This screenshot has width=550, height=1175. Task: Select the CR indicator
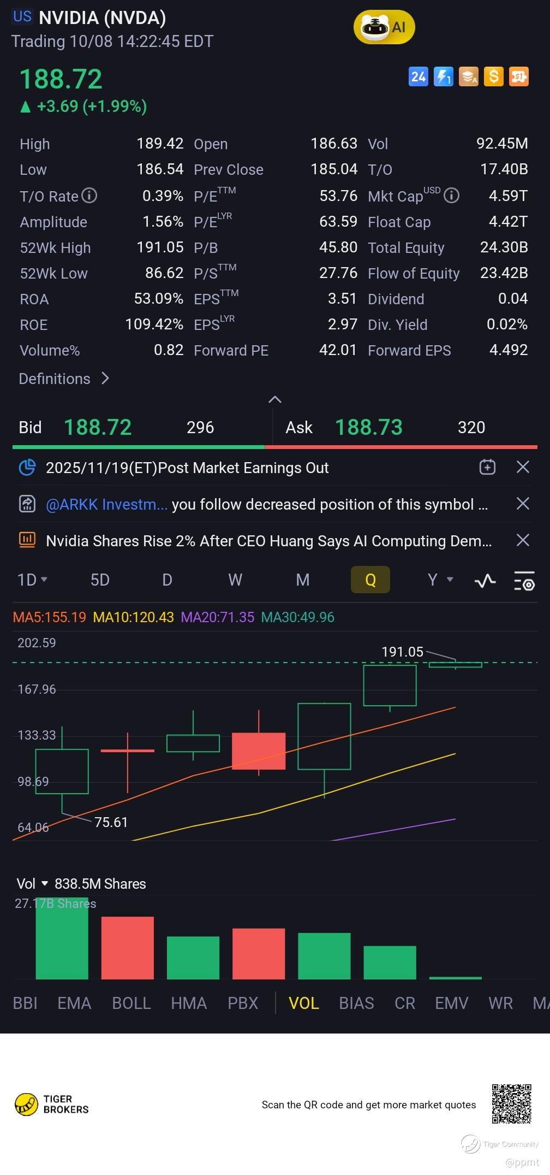click(405, 1003)
